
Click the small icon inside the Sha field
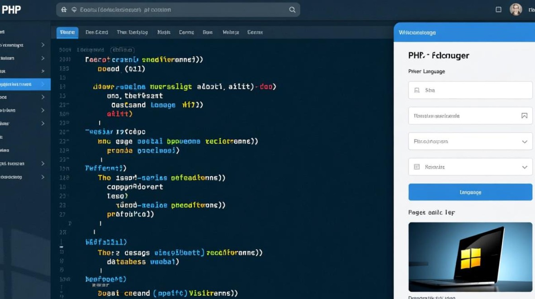417,90
